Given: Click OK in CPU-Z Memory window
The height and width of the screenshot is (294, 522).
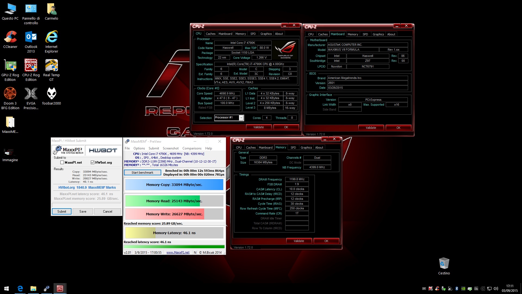Looking at the screenshot, I should click(x=326, y=241).
